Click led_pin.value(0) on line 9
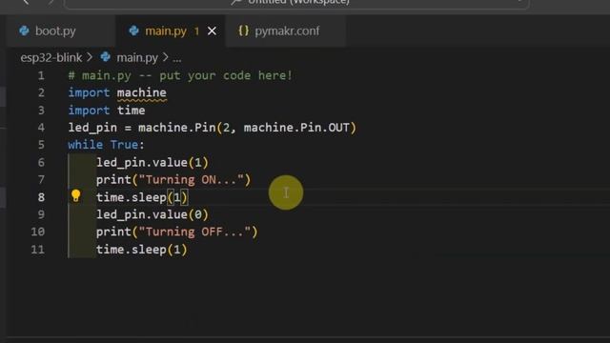 [x=152, y=214]
